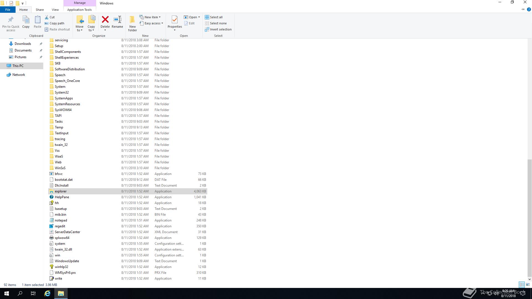This screenshot has width=532, height=299.
Task: Open Task View on taskbar
Action: [33, 293]
